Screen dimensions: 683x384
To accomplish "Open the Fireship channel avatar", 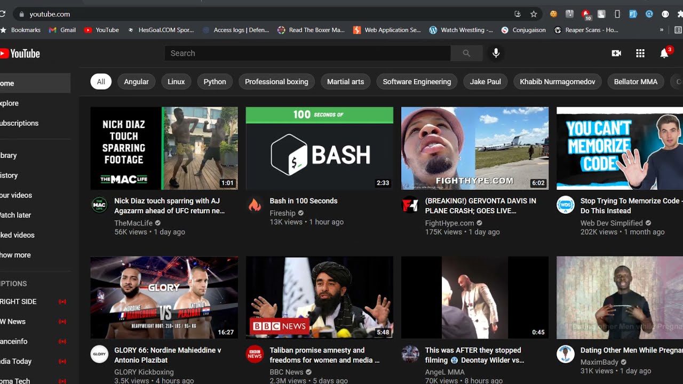I will click(255, 205).
